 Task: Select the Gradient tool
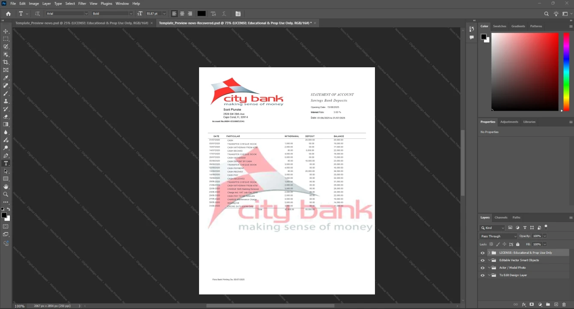click(x=6, y=124)
